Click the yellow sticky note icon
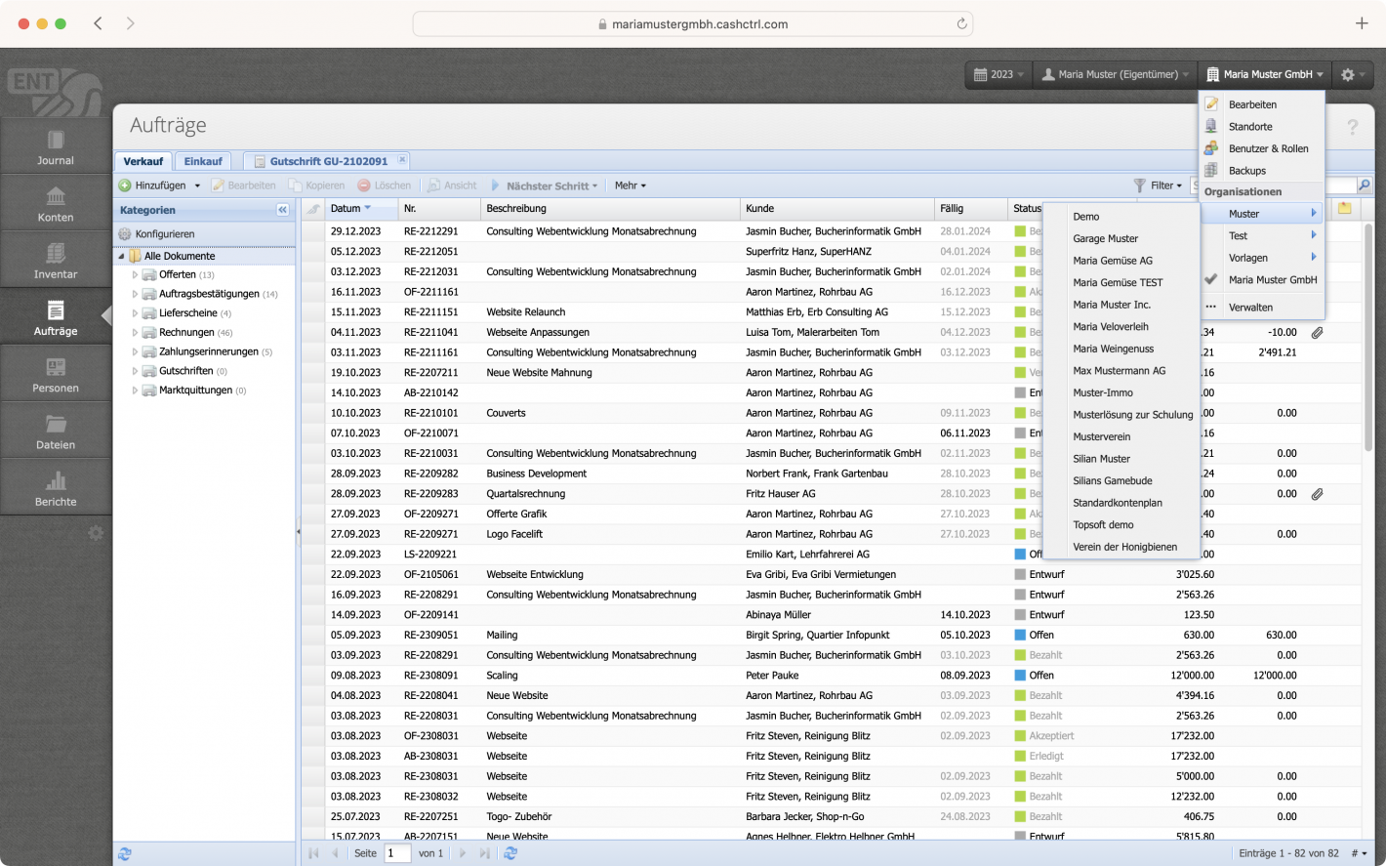Image resolution: width=1386 pixels, height=866 pixels. point(1344,208)
